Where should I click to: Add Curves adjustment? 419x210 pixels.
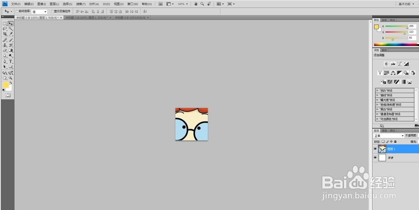[x=400, y=64]
